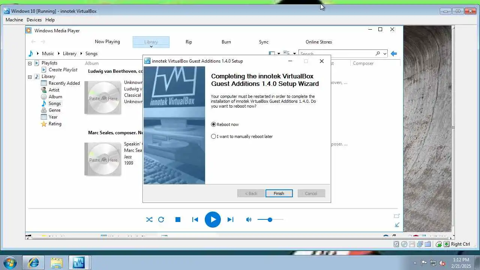
Task: Click the CD/DVD status icon
Action: pyautogui.click(x=404, y=244)
